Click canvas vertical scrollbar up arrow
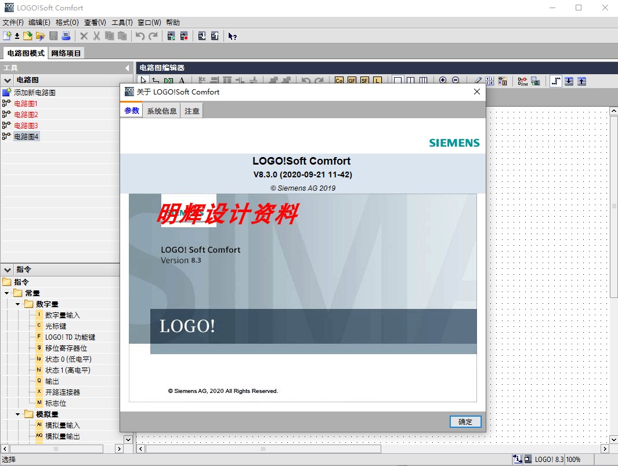The height and width of the screenshot is (466, 618). point(614,111)
